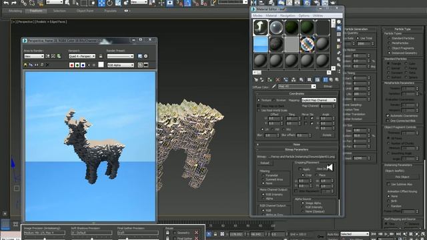Click the Clear (X) icon in the render window

[47, 65]
